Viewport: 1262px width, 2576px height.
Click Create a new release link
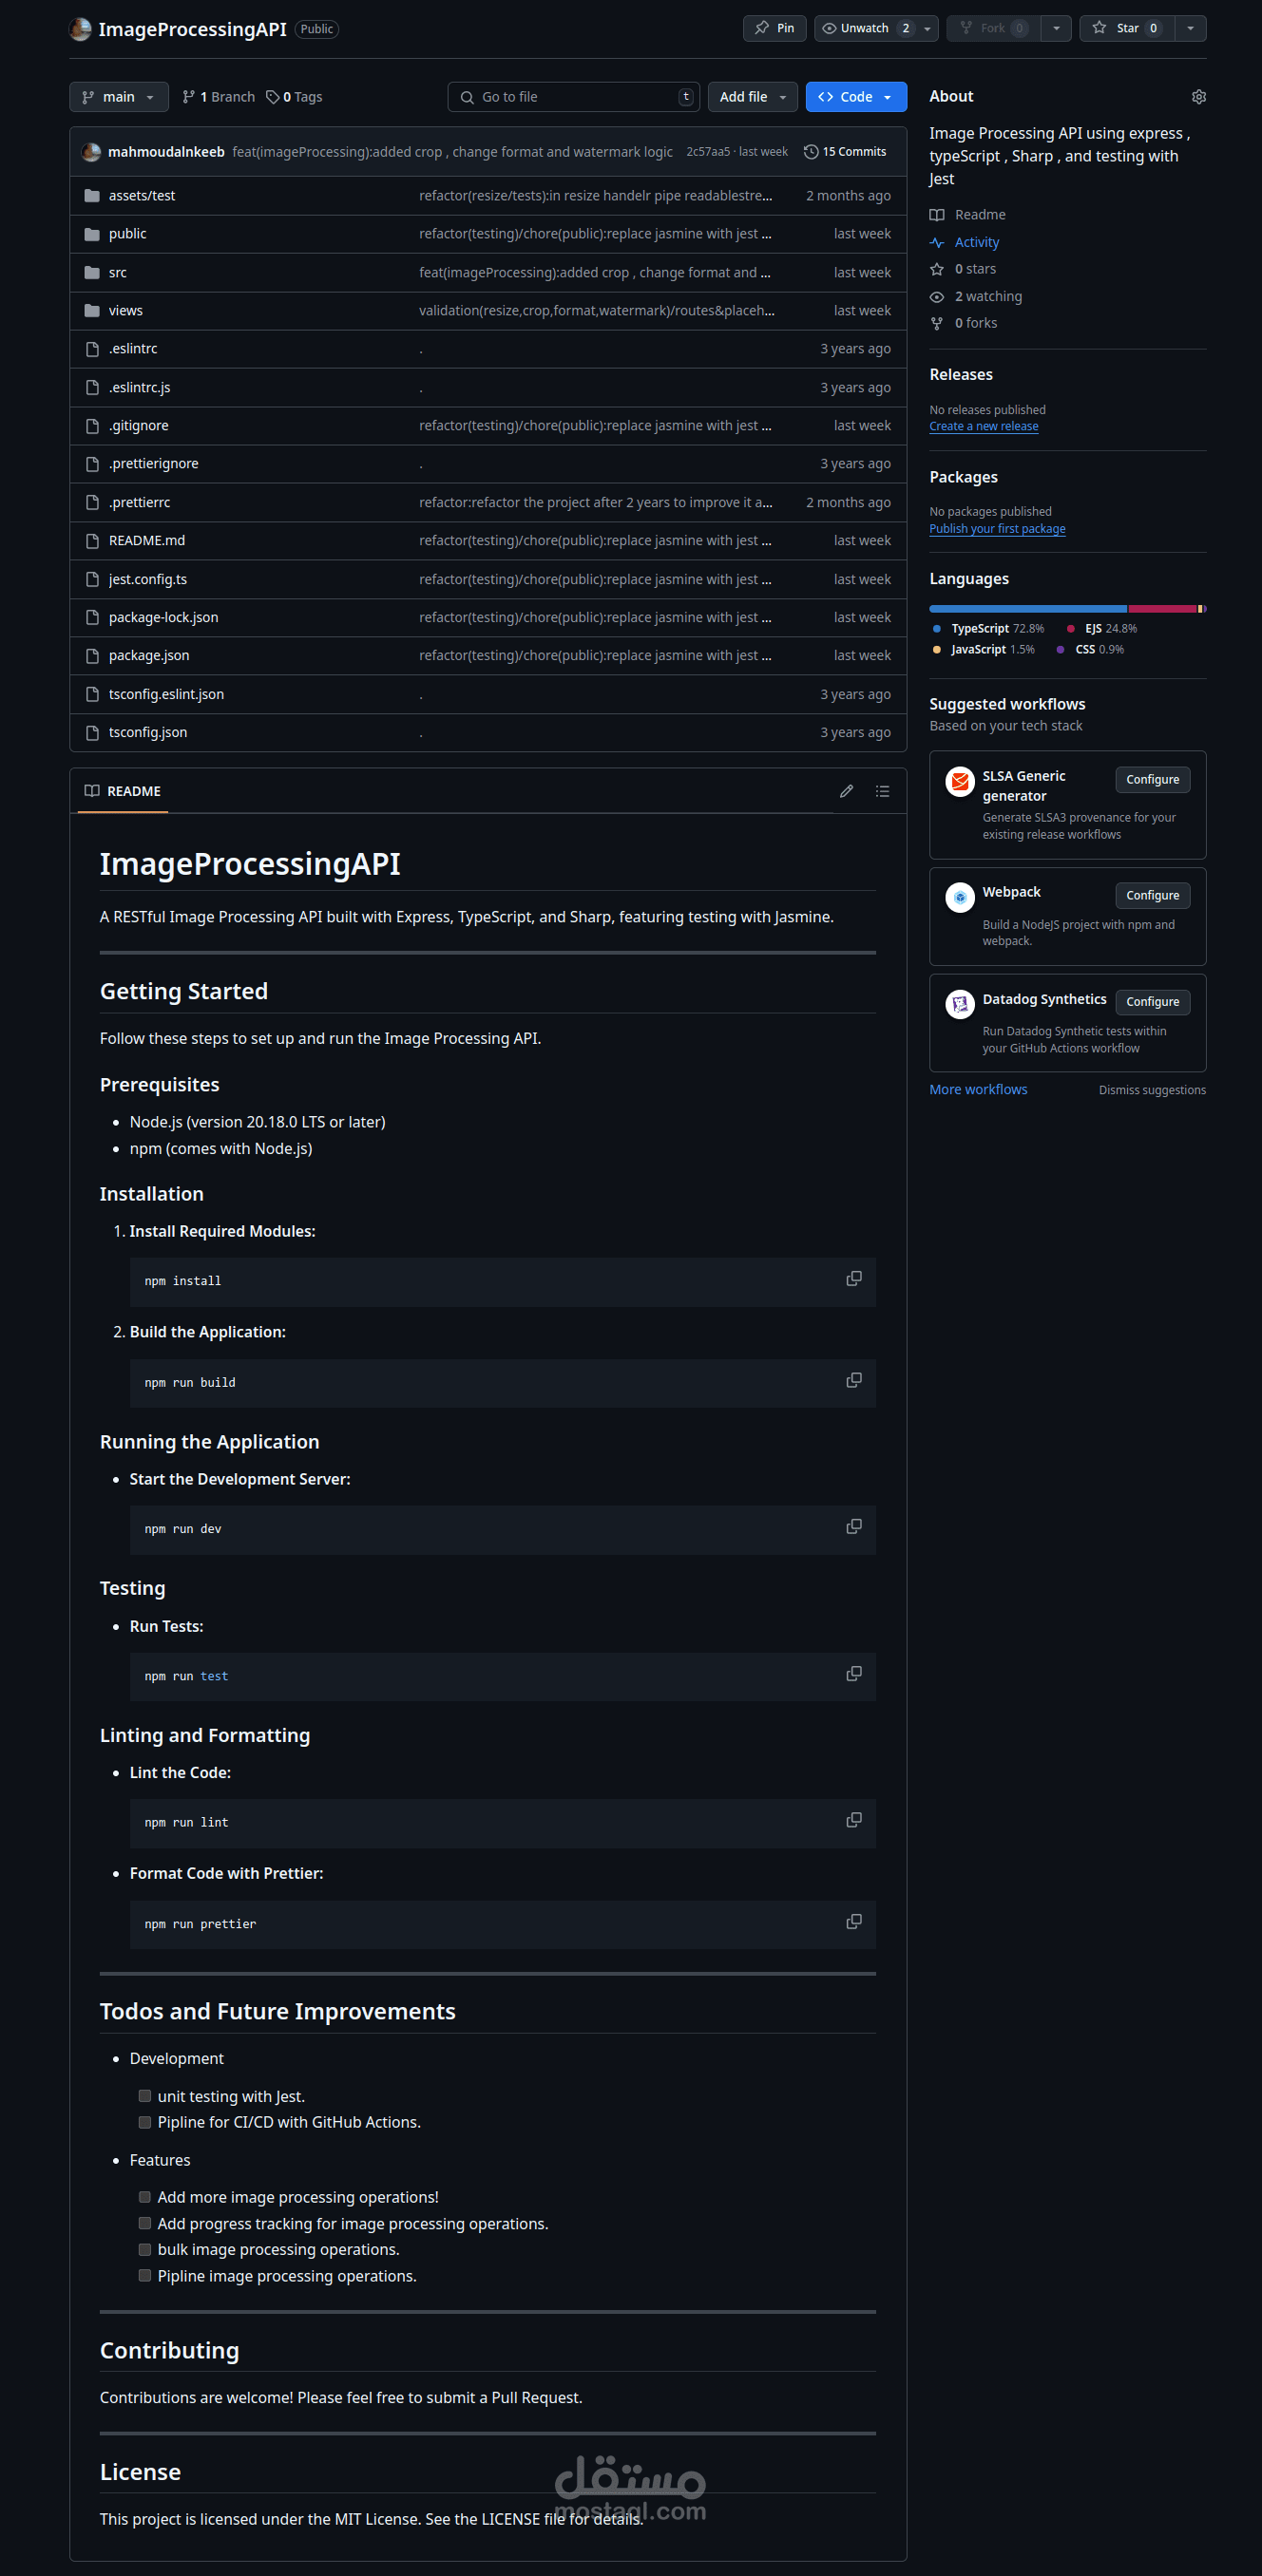tap(983, 426)
